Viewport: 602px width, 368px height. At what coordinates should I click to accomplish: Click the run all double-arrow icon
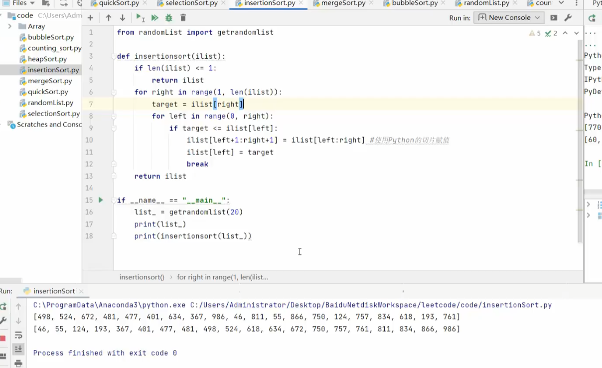pos(154,18)
